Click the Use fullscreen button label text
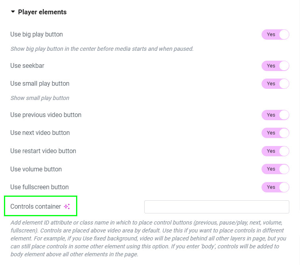 [40, 187]
